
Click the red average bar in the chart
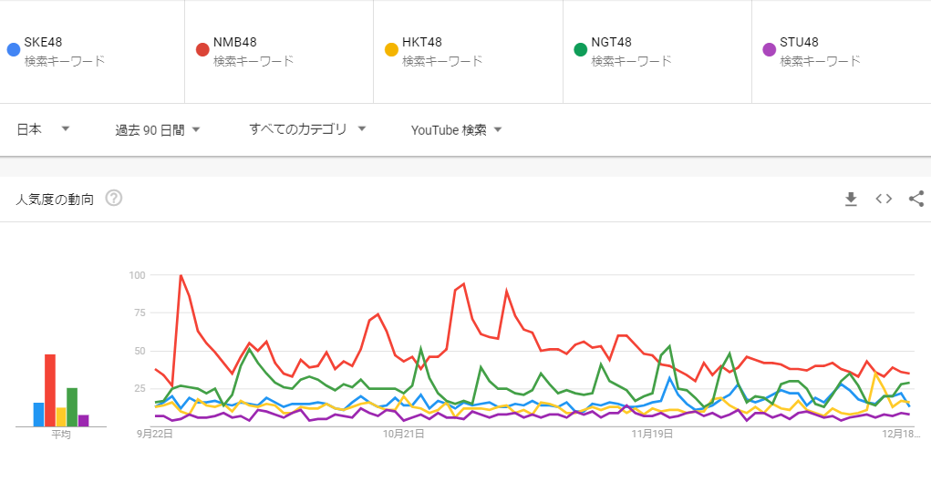click(x=50, y=390)
